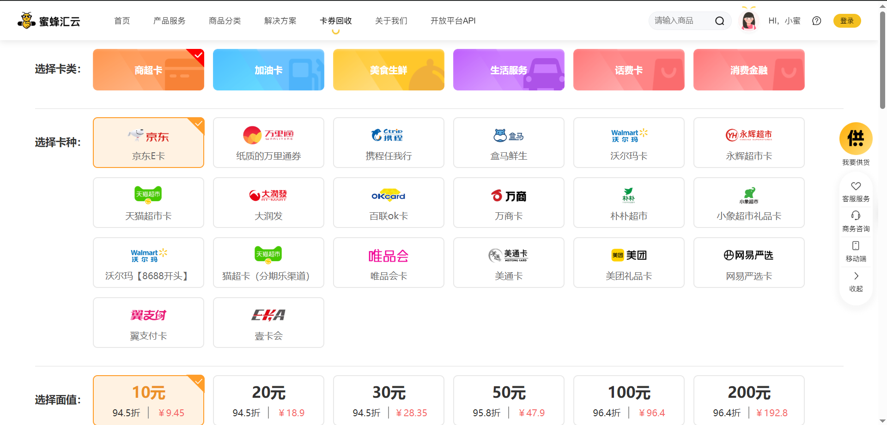Choose the 100元 face value option

coord(629,400)
